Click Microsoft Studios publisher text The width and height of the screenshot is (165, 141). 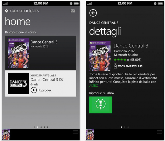pyautogui.click(x=126, y=55)
